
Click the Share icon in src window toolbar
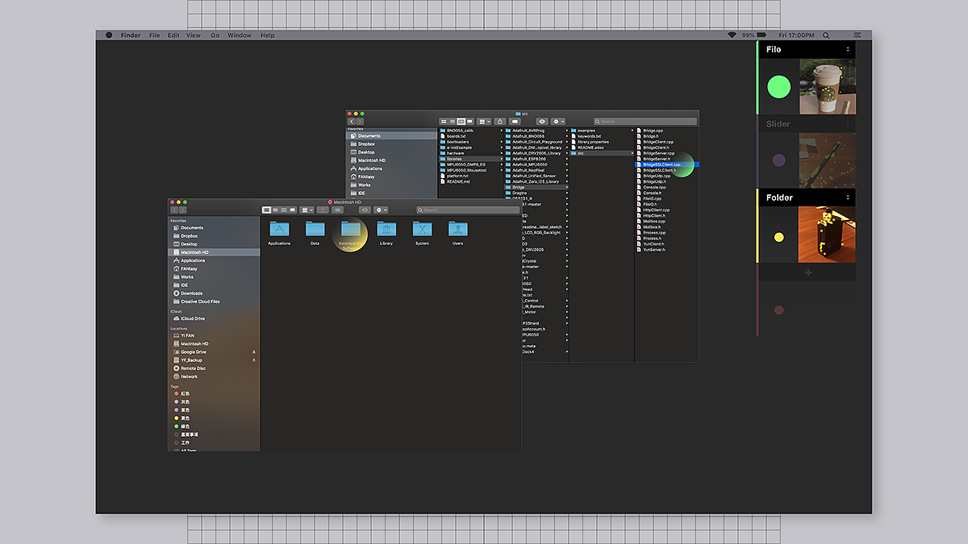[499, 122]
